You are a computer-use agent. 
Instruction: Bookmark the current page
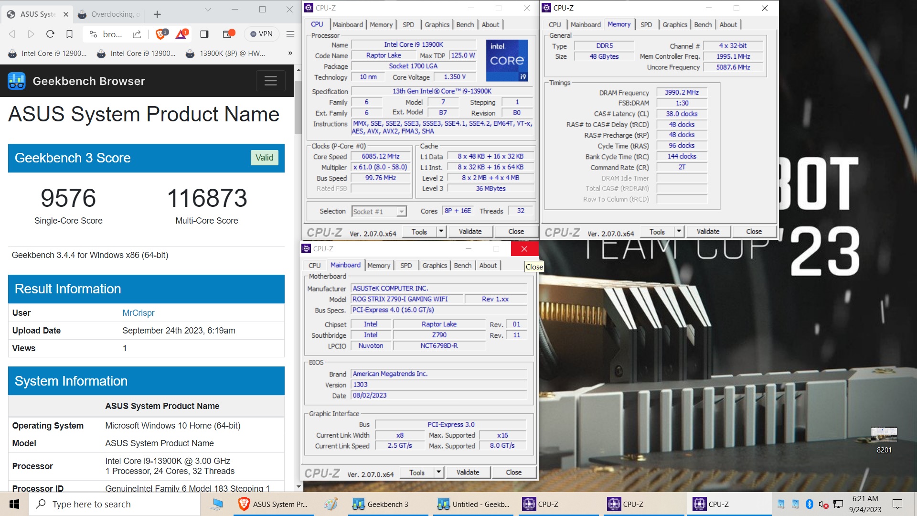pyautogui.click(x=69, y=34)
